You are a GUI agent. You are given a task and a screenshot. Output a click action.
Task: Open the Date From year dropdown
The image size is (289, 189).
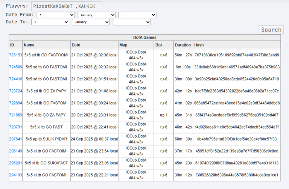(137, 15)
